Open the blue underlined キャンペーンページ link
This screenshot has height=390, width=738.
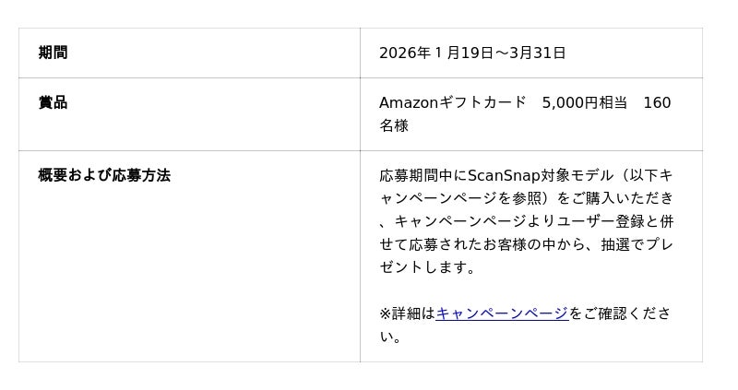click(x=501, y=313)
